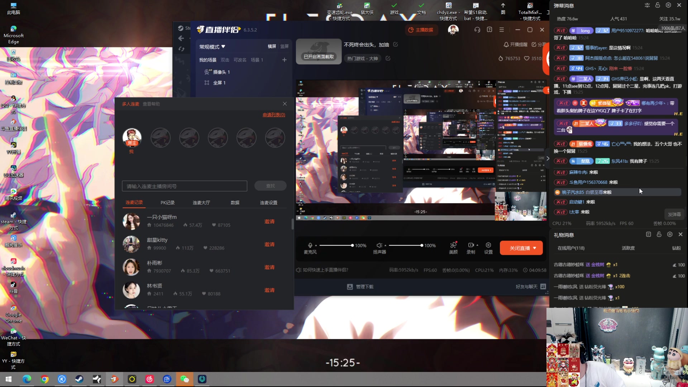Switch to the PK记录 tab
The image size is (688, 387).
(167, 202)
